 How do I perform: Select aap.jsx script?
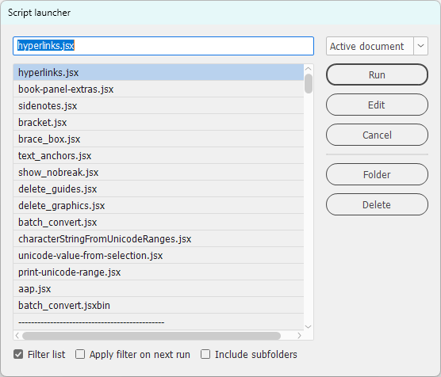[159, 288]
